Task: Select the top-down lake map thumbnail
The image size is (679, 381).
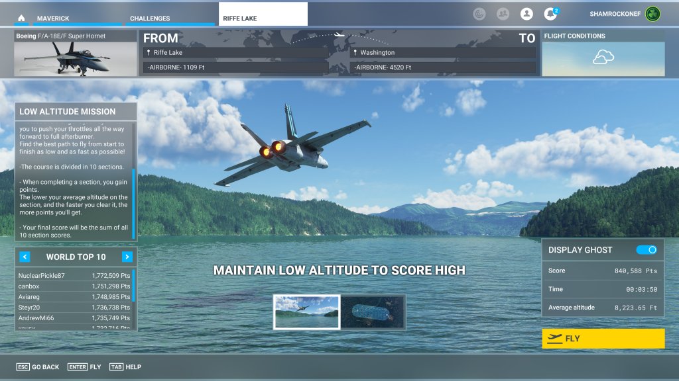Action: coord(373,312)
